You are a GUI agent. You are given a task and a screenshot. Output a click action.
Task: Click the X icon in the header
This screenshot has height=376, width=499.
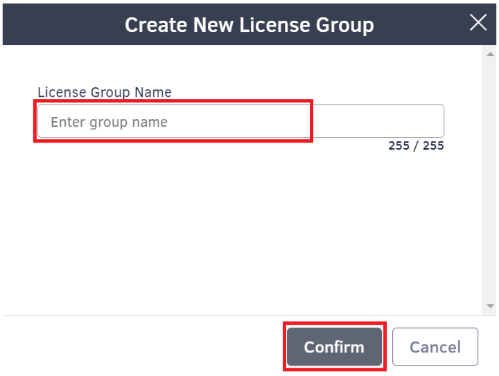point(478,23)
